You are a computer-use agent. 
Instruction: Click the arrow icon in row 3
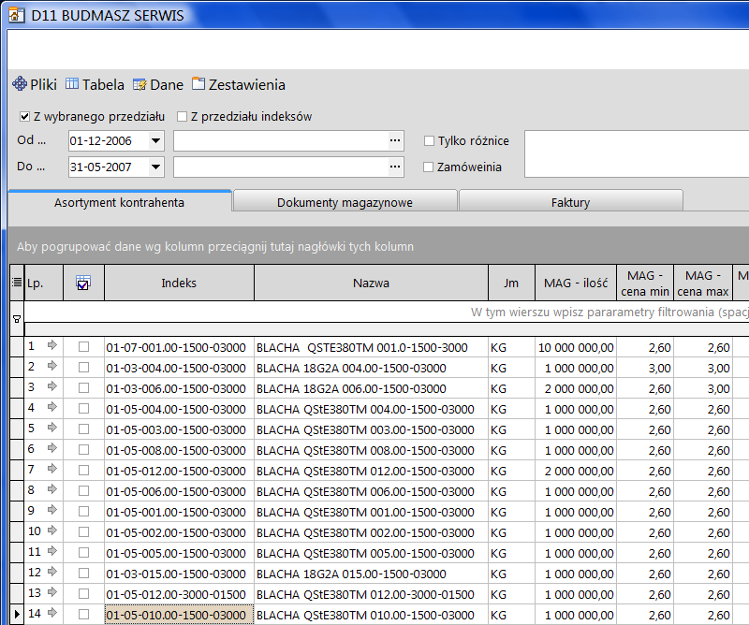tap(52, 385)
